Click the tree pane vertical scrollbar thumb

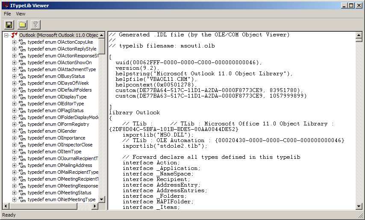102,47
